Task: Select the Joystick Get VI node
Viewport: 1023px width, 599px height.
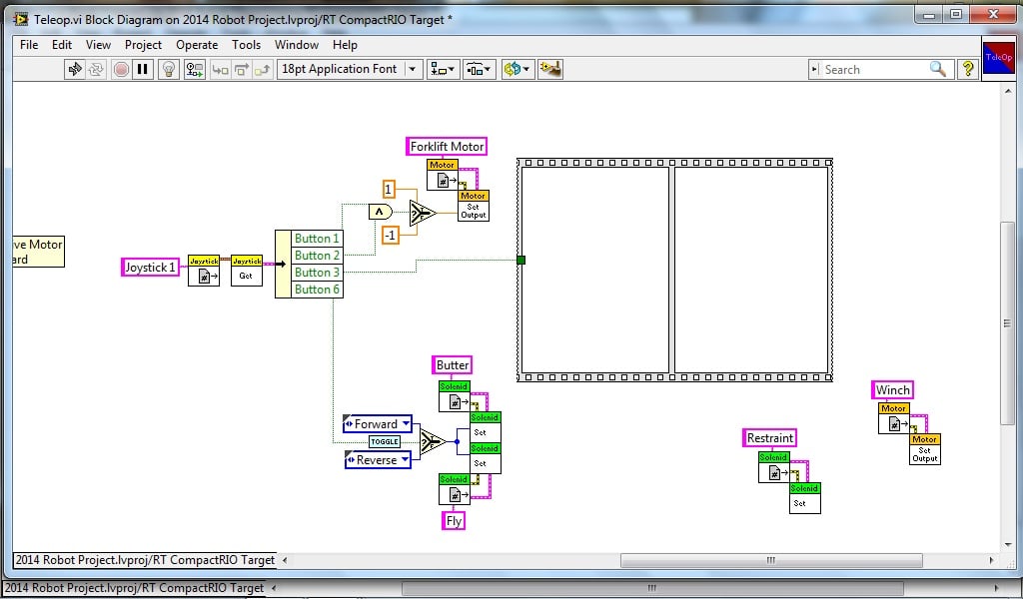Action: click(x=247, y=271)
